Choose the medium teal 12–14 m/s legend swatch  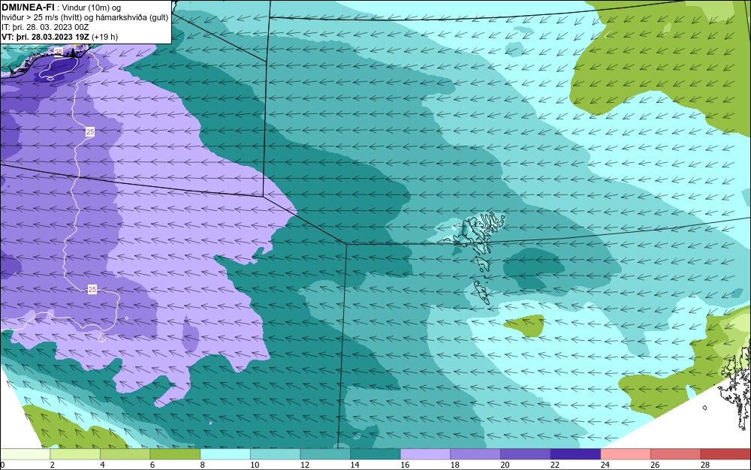click(325, 453)
